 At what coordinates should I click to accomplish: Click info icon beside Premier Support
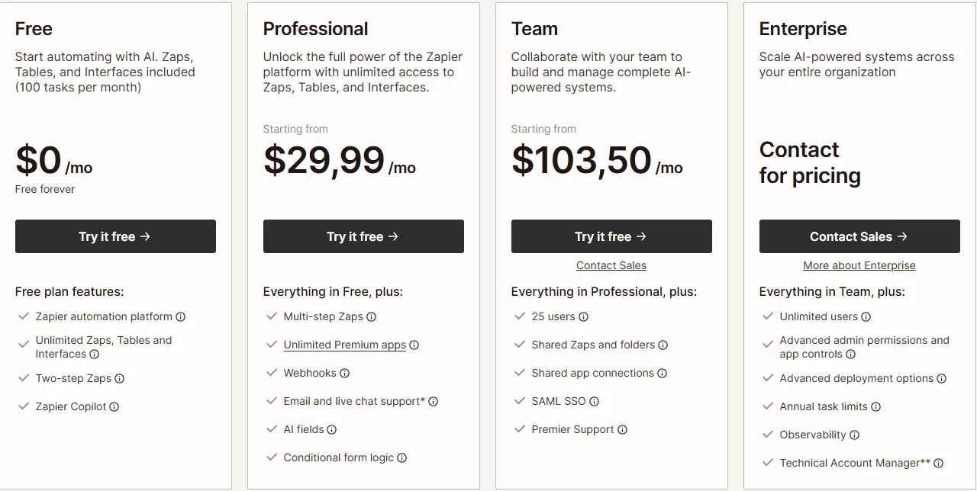[x=622, y=430]
